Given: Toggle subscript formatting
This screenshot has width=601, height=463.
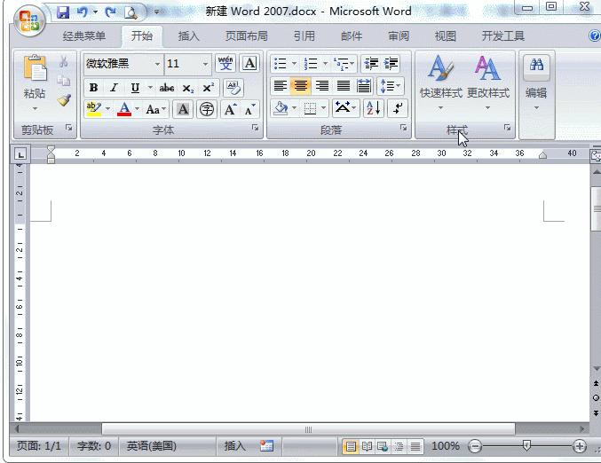Looking at the screenshot, I should 188,88.
